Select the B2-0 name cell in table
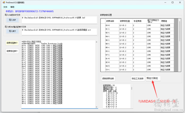 click(x=112, y=62)
